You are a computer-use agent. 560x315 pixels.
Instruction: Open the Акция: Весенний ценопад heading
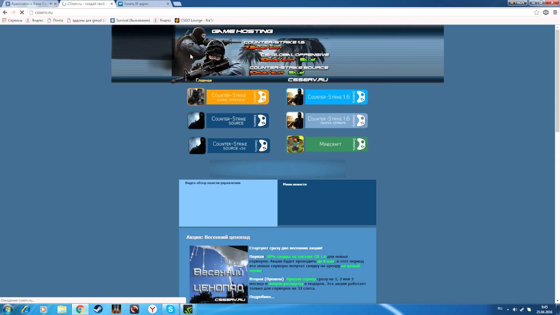(x=218, y=237)
